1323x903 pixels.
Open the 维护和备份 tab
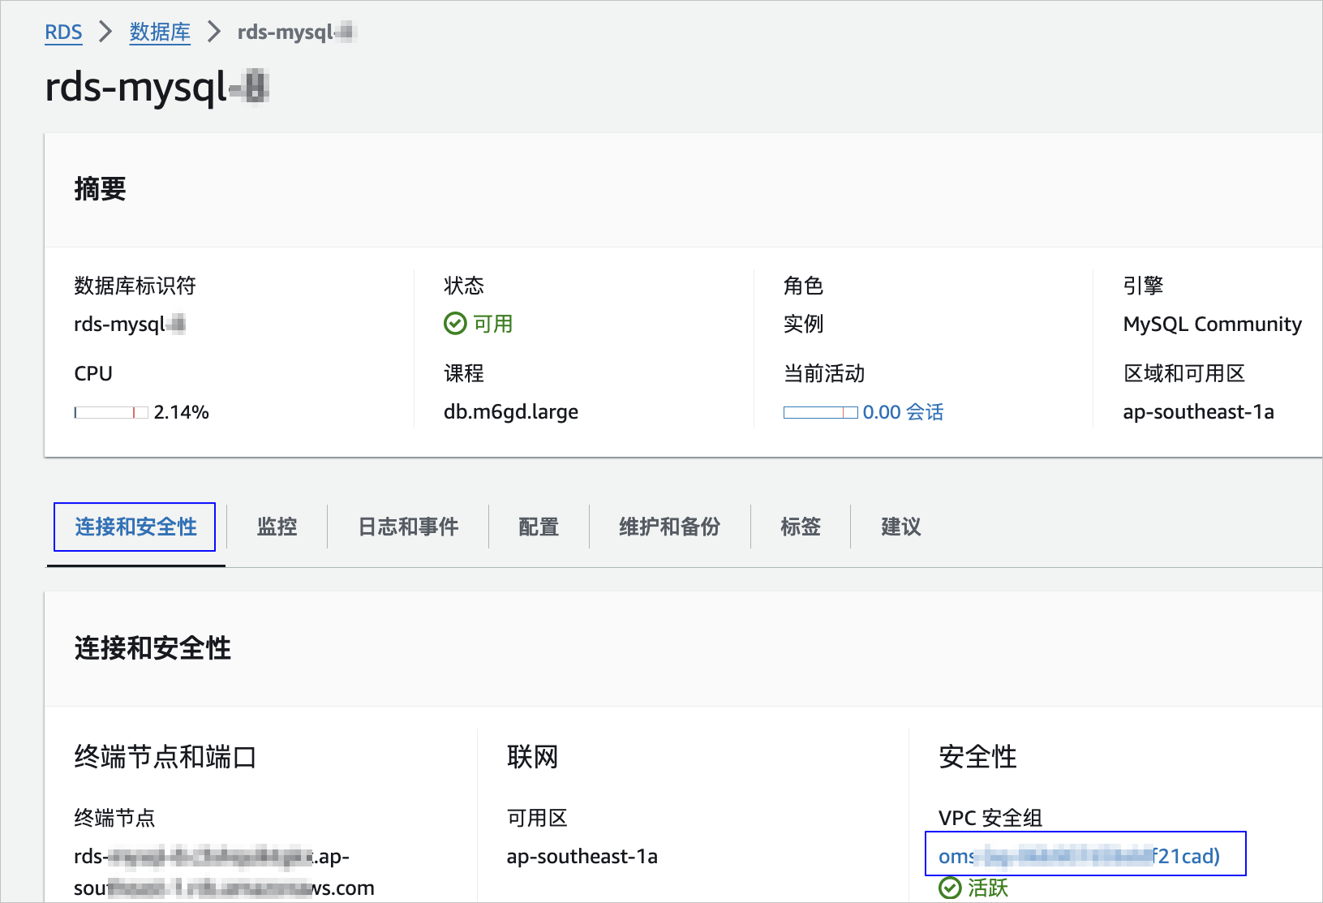pos(670,527)
